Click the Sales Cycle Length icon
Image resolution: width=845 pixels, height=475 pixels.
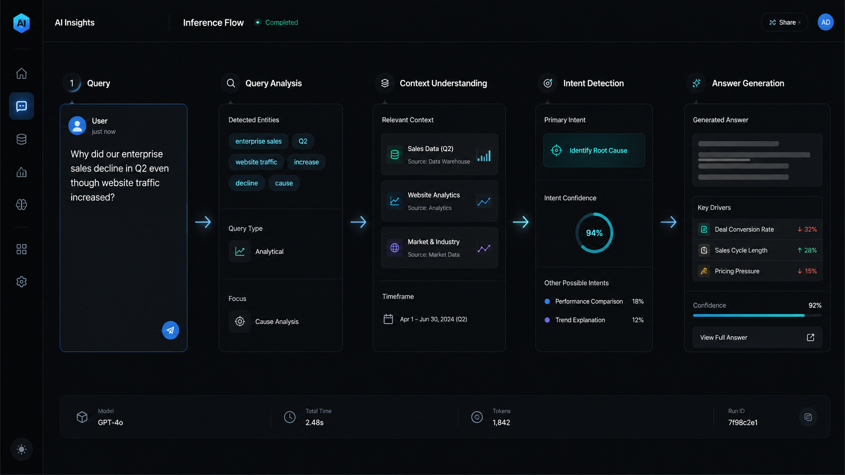click(x=704, y=250)
